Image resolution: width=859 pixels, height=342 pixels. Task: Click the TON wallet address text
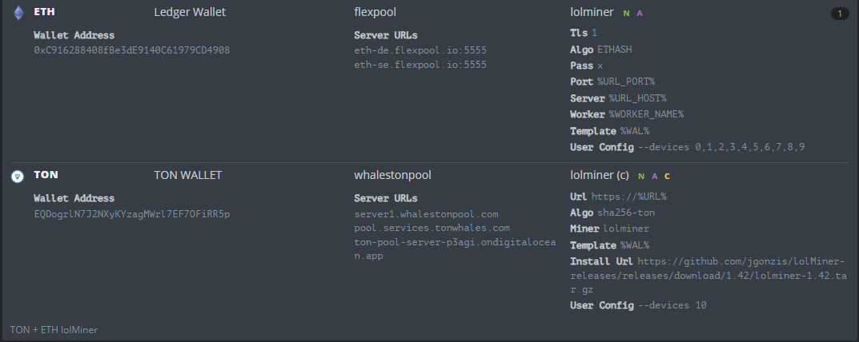(131, 214)
